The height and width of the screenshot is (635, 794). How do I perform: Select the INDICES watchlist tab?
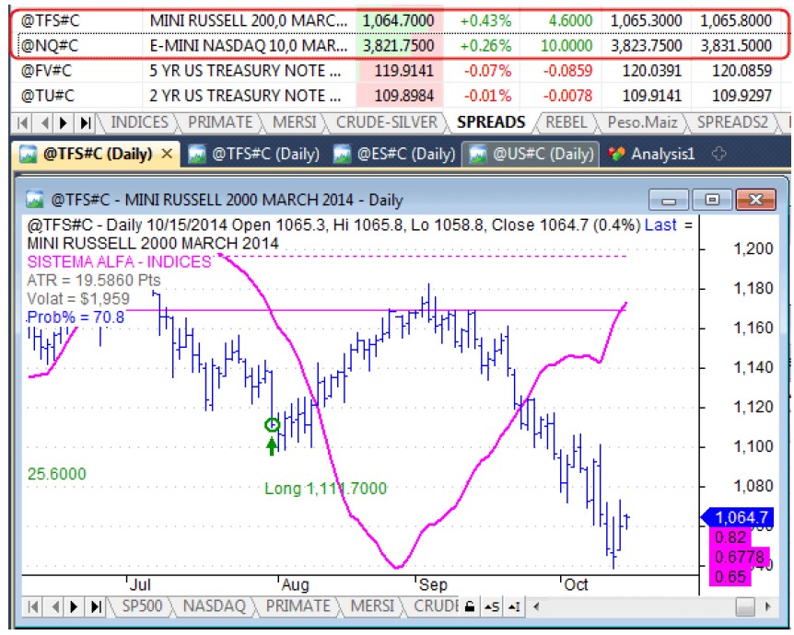(139, 122)
